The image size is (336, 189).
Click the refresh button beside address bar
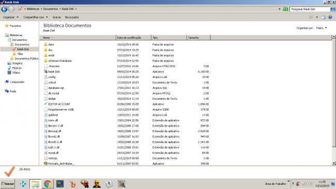coord(285,9)
